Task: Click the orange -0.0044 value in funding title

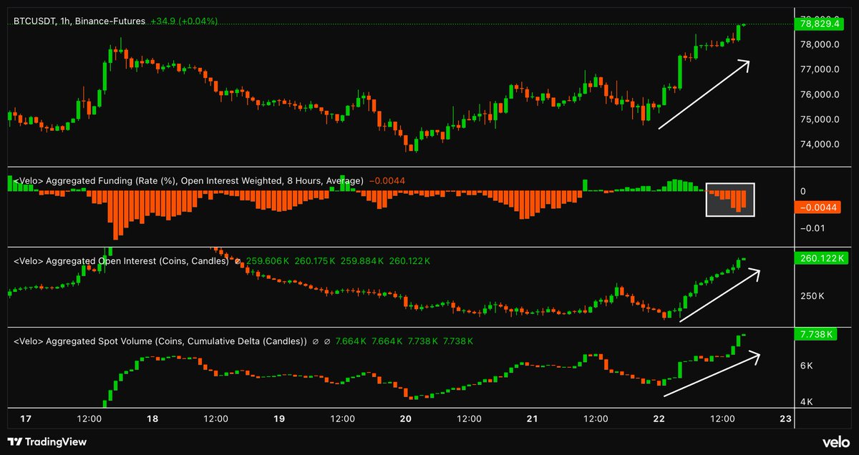Action: point(387,180)
